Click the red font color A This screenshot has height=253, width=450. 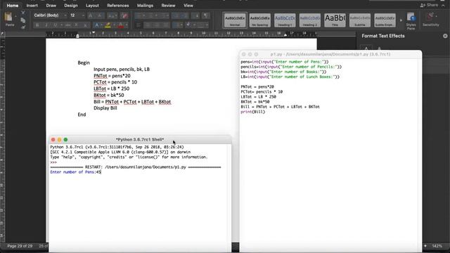click(120, 25)
